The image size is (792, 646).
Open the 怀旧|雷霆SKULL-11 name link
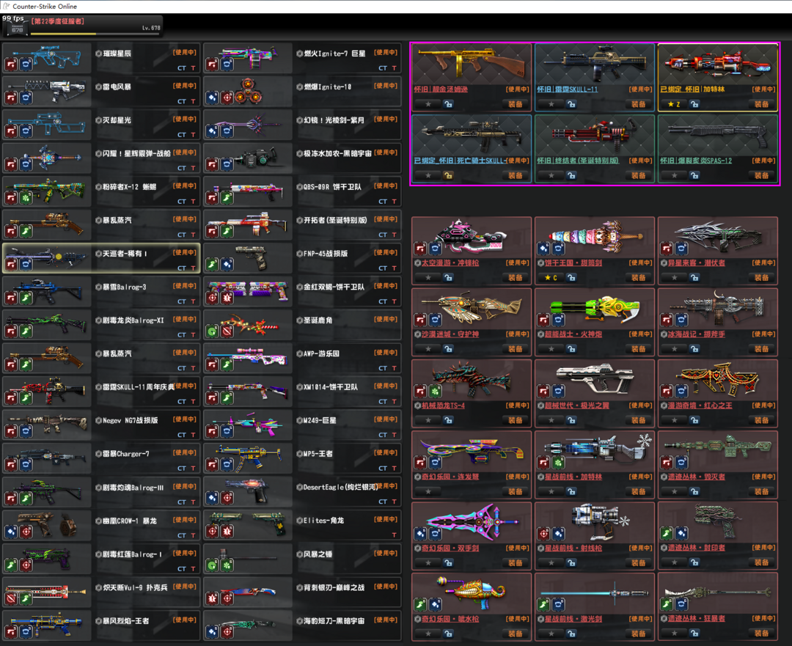pos(567,89)
